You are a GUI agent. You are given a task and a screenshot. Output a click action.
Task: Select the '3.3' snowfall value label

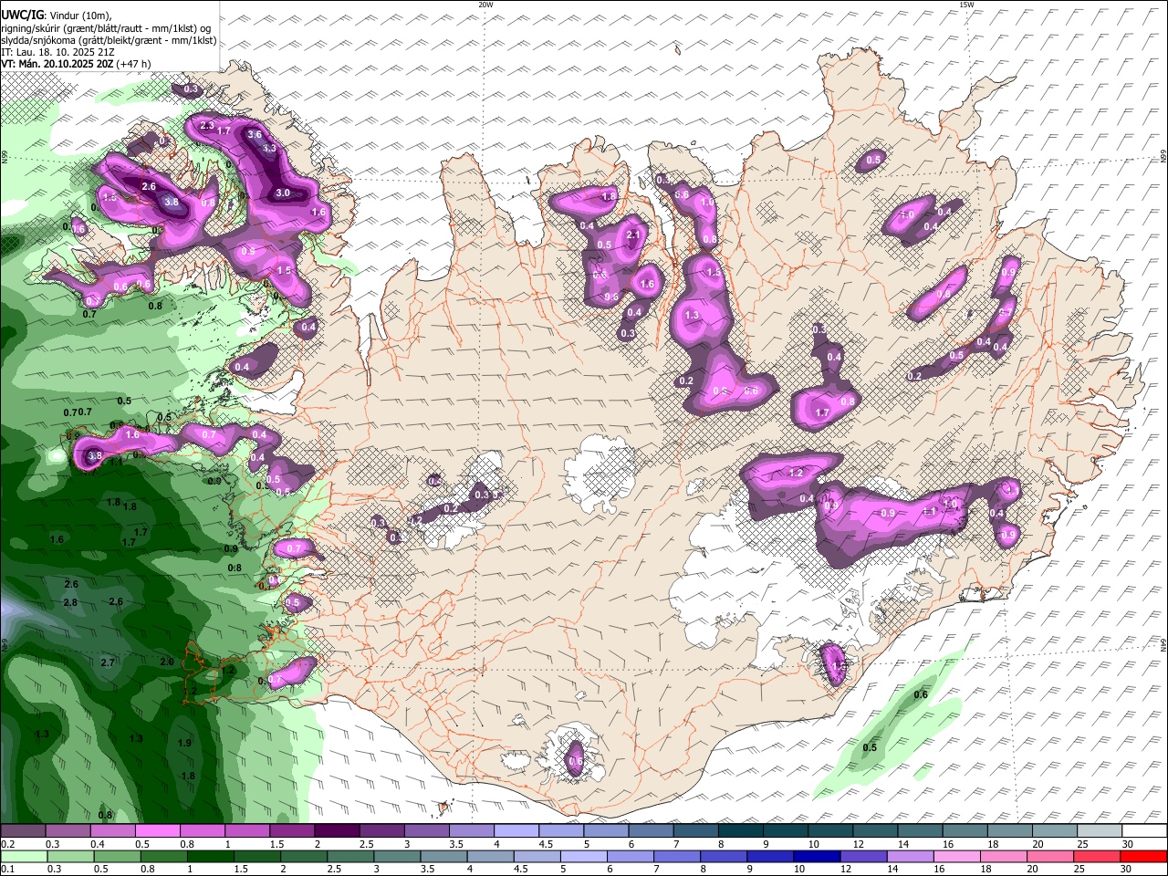coord(269,148)
